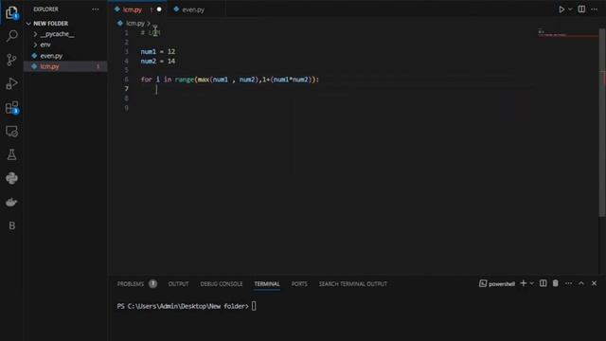Click lcm.py in the breadcrumb path
The width and height of the screenshot is (606, 341).
click(x=134, y=24)
